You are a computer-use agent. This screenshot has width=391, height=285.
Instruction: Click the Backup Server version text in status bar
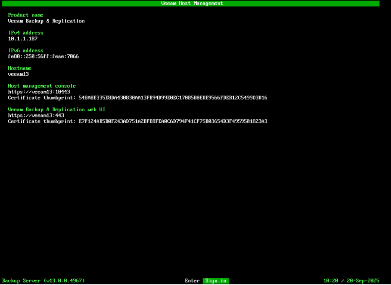(x=43, y=280)
